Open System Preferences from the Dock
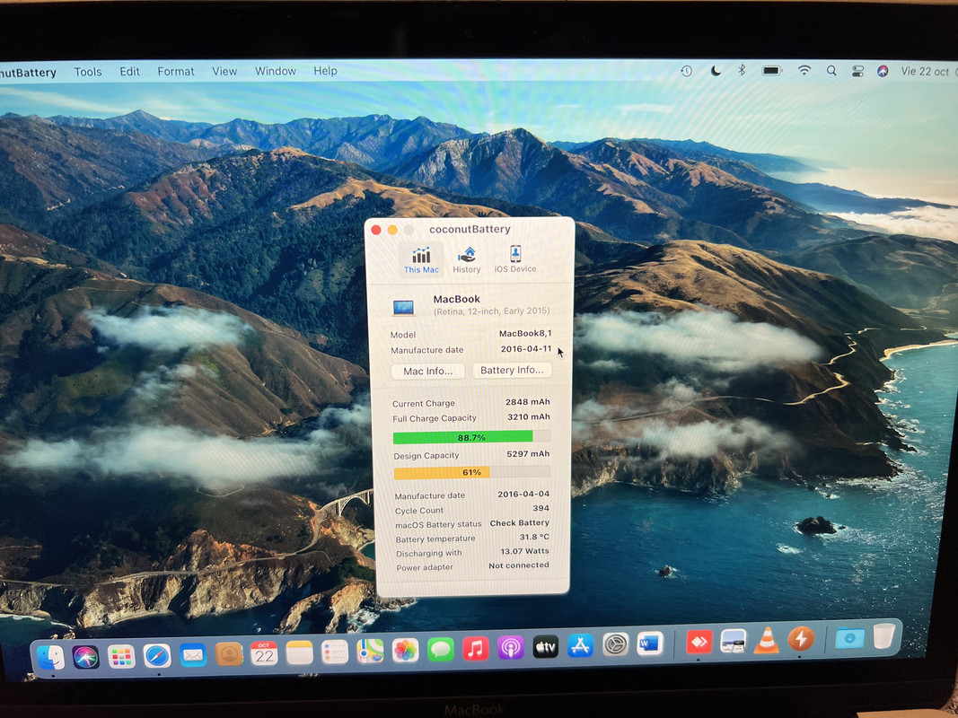 615,644
